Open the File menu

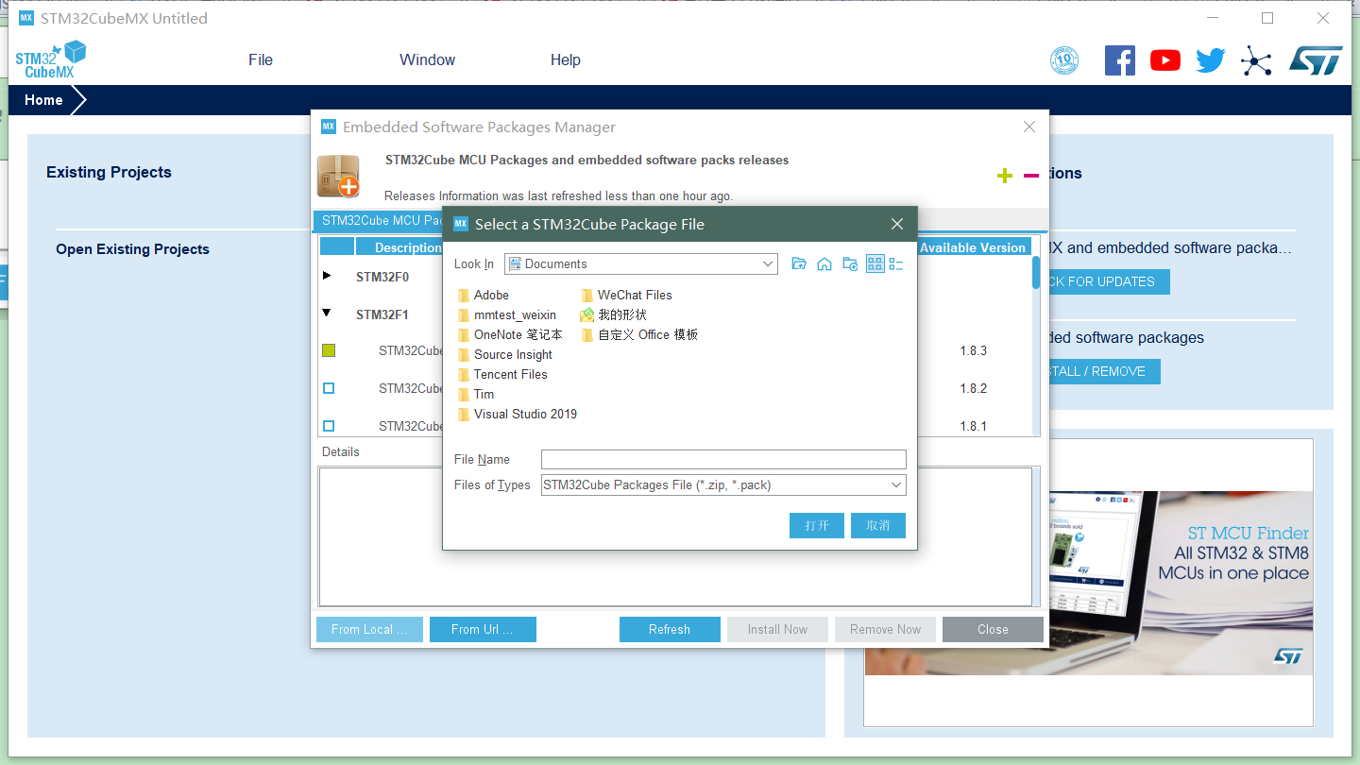tap(261, 60)
